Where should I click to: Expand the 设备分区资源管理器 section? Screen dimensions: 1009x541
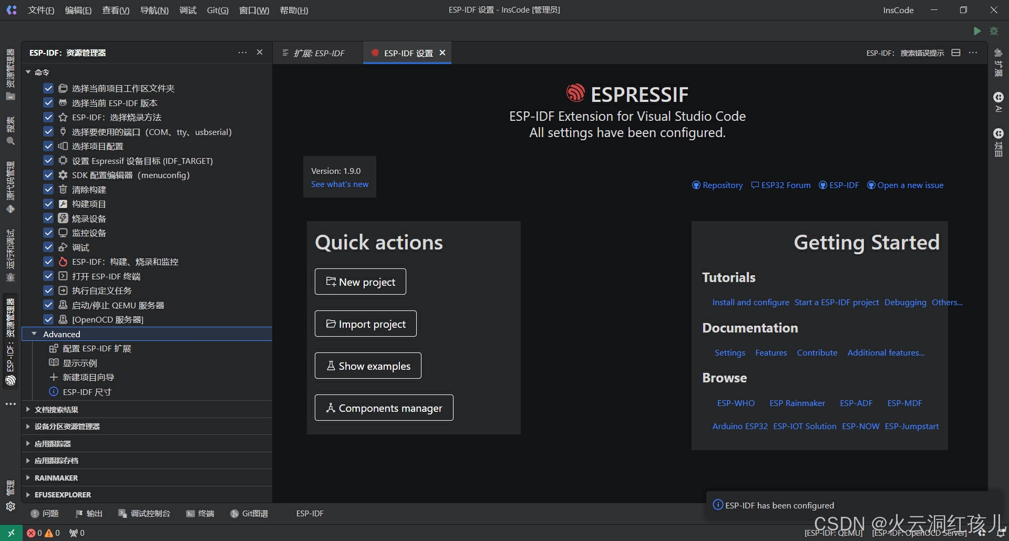coord(28,426)
